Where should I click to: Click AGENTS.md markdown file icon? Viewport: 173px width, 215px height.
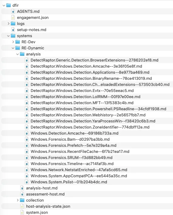pyautogui.click(x=13, y=11)
